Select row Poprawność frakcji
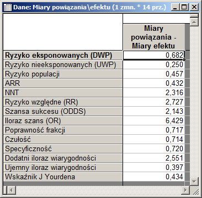202x198 pixels. [63, 130]
